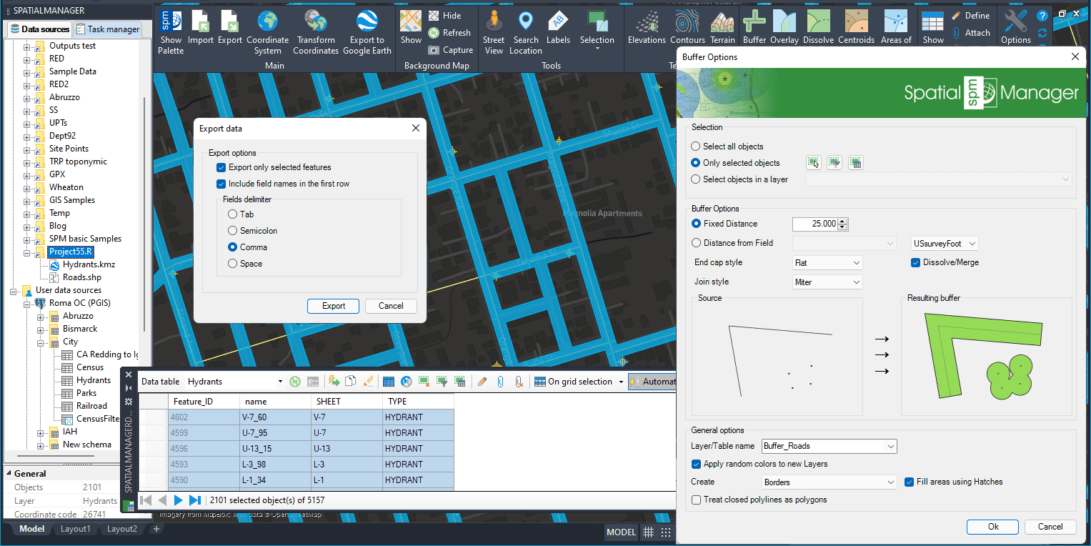
Task: Select Semicolon as fields delimiter
Action: click(232, 231)
